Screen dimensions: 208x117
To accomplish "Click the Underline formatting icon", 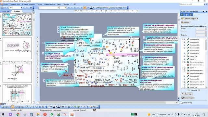I will [x=75, y=8].
